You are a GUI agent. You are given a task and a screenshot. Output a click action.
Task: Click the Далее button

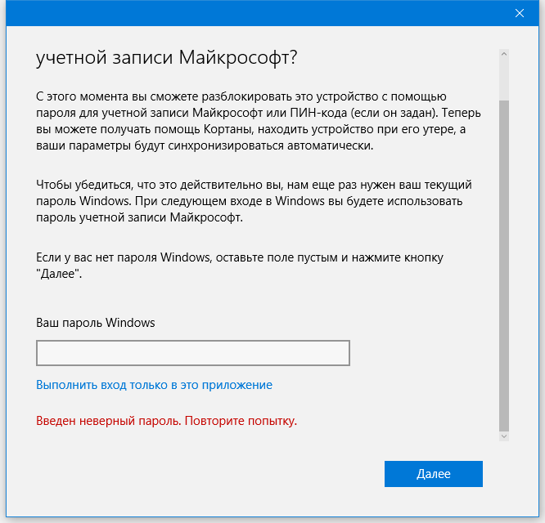click(434, 474)
